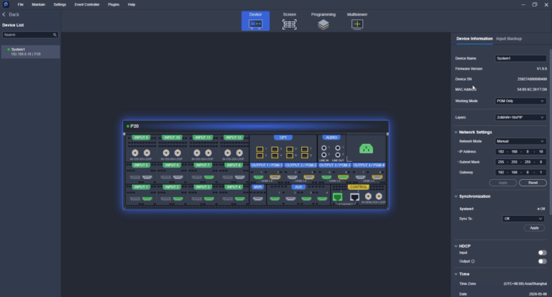This screenshot has height=297, width=552.
Task: Open the Maintain menu
Action: pos(38,4)
